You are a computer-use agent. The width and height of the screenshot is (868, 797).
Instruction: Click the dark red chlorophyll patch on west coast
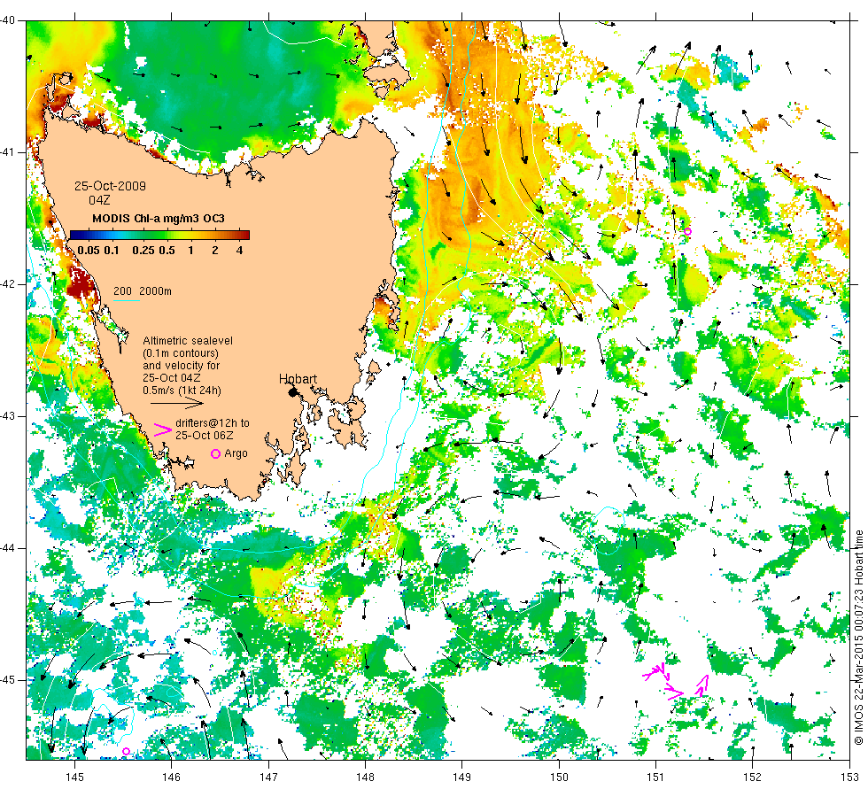tap(81, 285)
